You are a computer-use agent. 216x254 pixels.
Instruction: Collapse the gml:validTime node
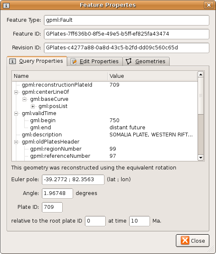[16, 113]
